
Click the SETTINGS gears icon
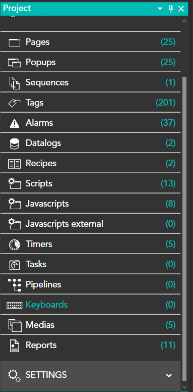click(x=14, y=375)
